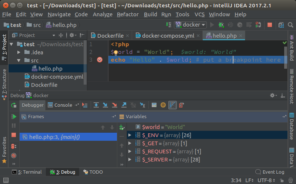
Task: Expand the $_ENV array variable
Action: click(x=130, y=135)
